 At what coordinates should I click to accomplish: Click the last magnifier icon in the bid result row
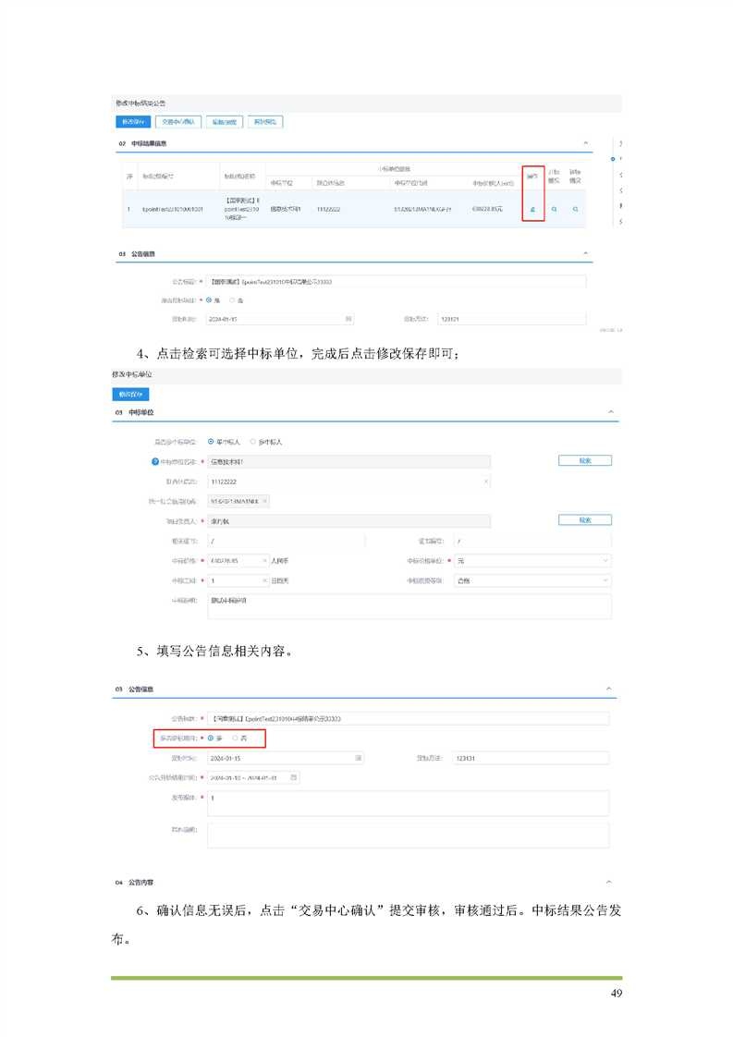click(575, 210)
